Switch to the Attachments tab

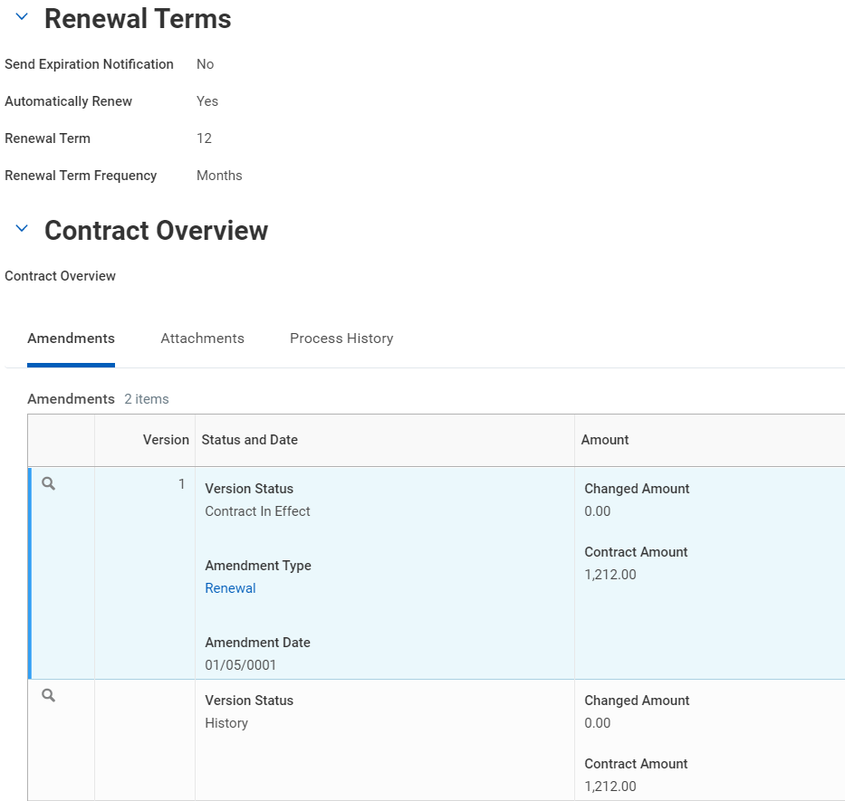(x=202, y=339)
